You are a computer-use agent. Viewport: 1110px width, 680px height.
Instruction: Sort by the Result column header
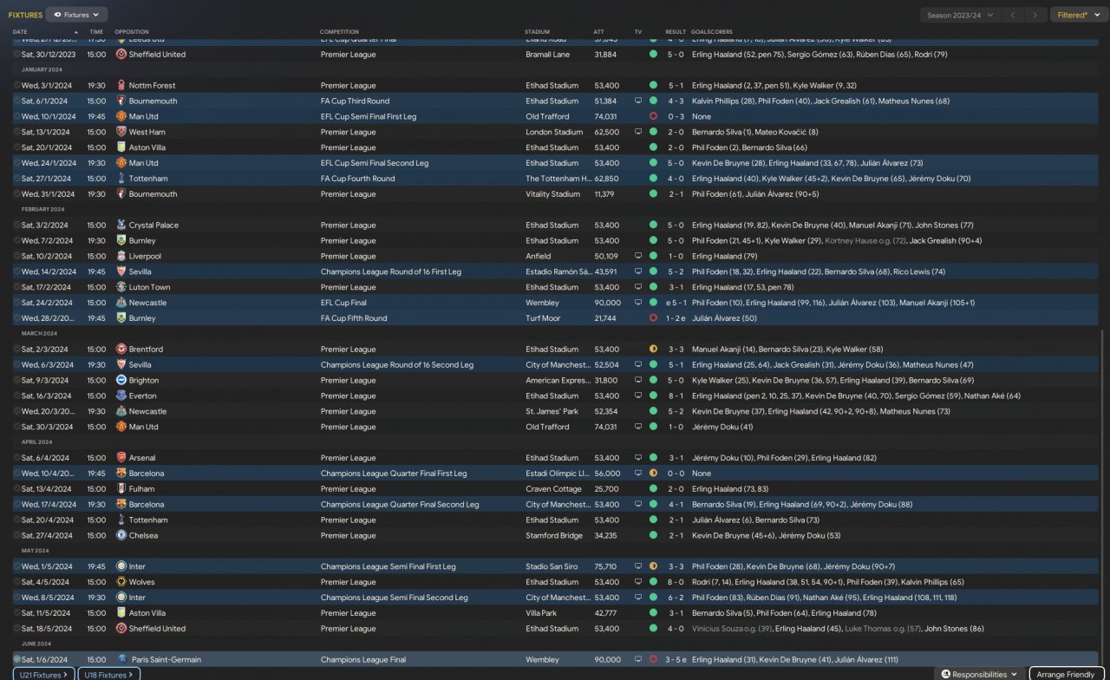coord(676,32)
